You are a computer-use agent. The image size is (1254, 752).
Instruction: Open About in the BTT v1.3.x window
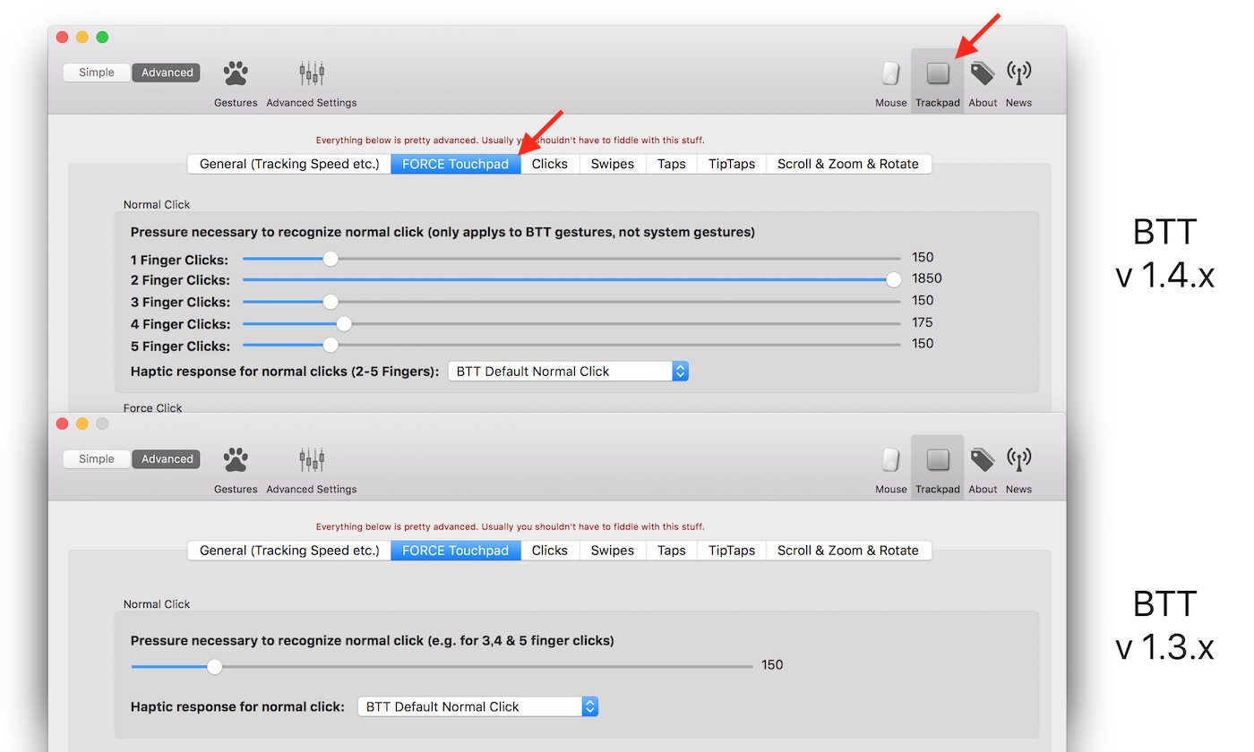pos(983,471)
